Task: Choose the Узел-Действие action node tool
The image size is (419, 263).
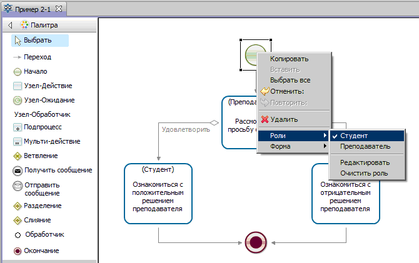Action: (x=48, y=86)
